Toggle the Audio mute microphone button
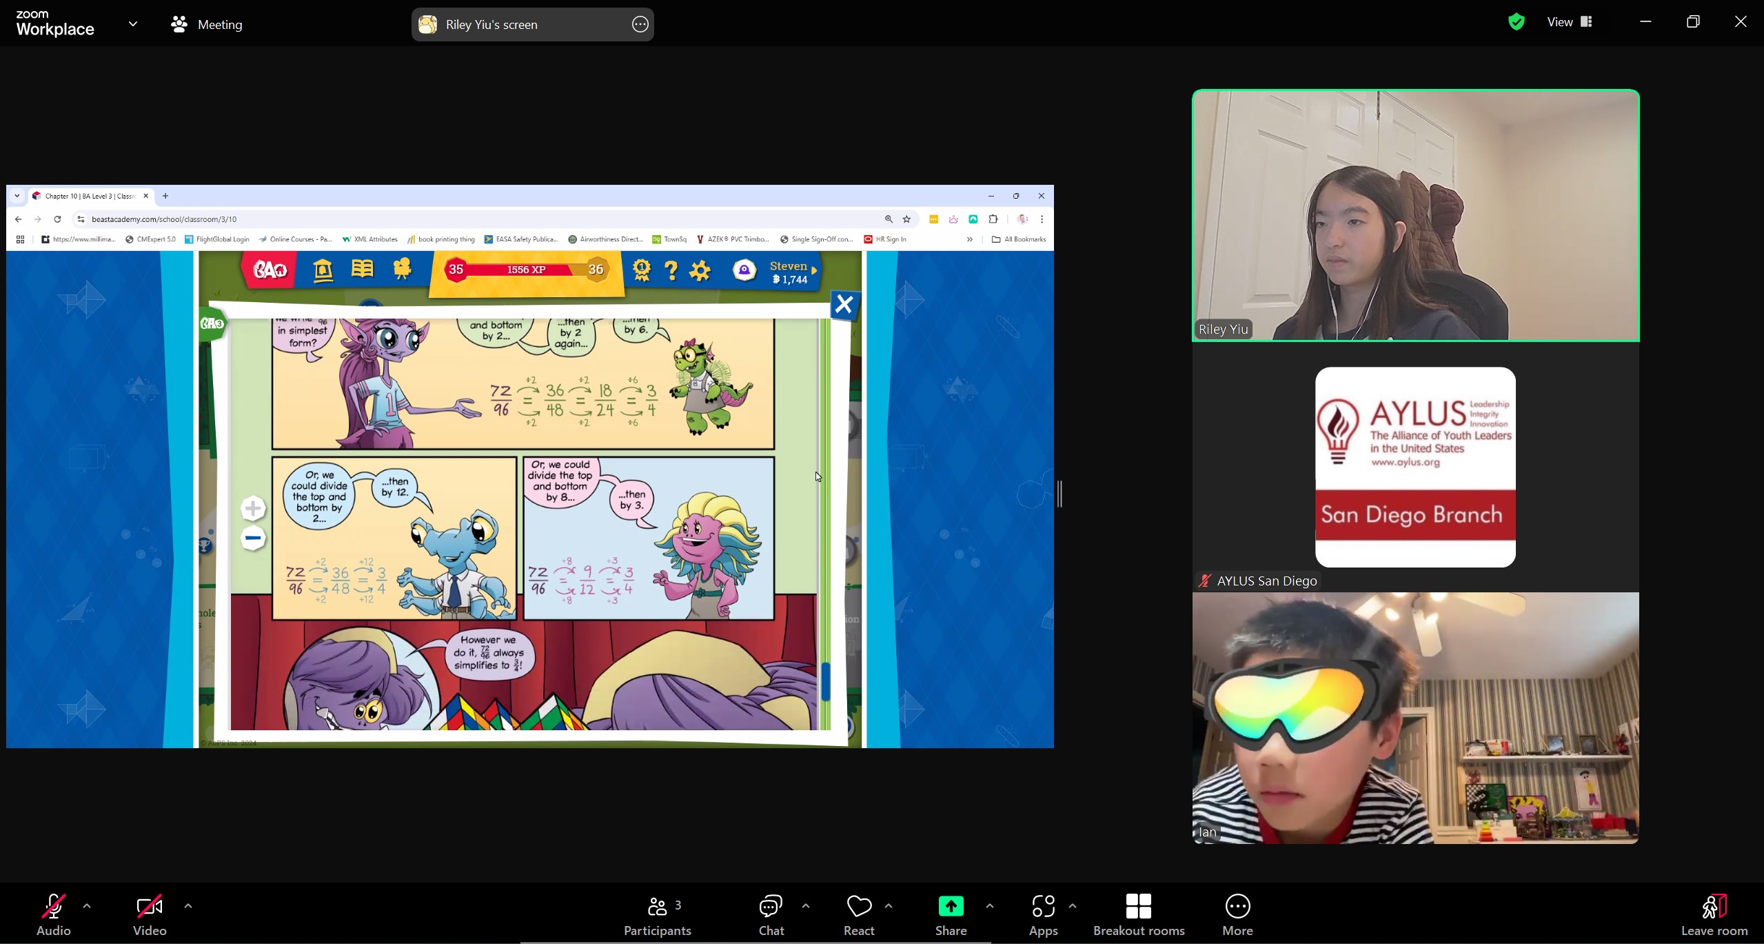The width and height of the screenshot is (1764, 944). pyautogui.click(x=54, y=914)
